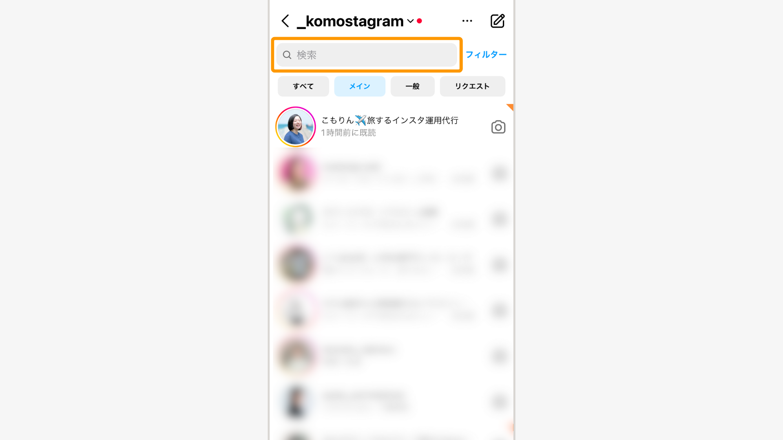Tap the 1時間前に既読 status line
This screenshot has height=440, width=783.
348,133
